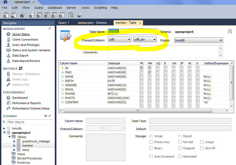Check the Auto Increment checkbox
Viewport: 236px width, 165px height.
pyautogui.click(x=151, y=156)
